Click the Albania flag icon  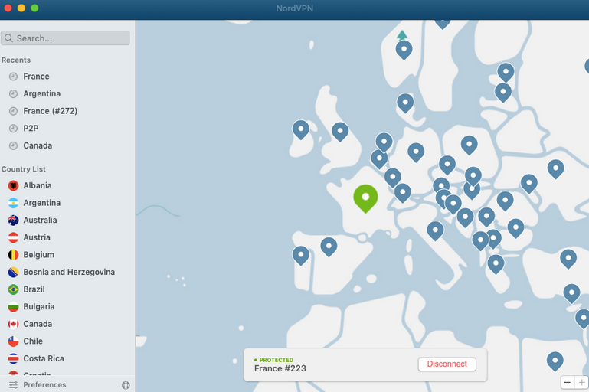13,185
